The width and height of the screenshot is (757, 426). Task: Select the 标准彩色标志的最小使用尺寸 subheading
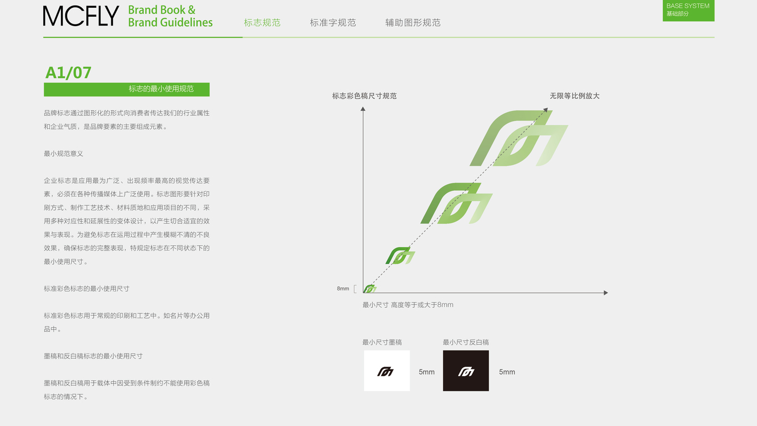pos(86,289)
